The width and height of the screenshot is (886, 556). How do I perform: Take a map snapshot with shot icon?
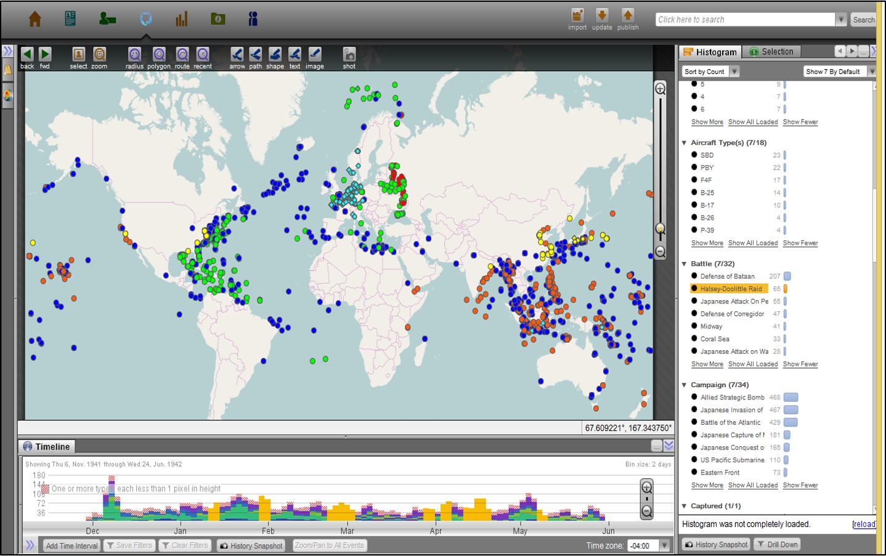[349, 55]
